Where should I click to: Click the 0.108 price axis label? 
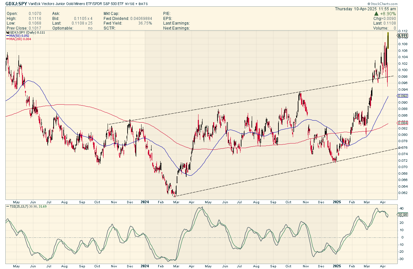click(x=403, y=44)
